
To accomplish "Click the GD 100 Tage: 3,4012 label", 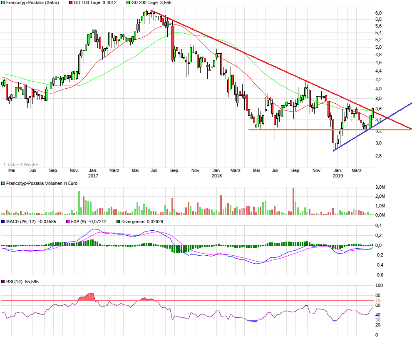I will click(x=95, y=2).
